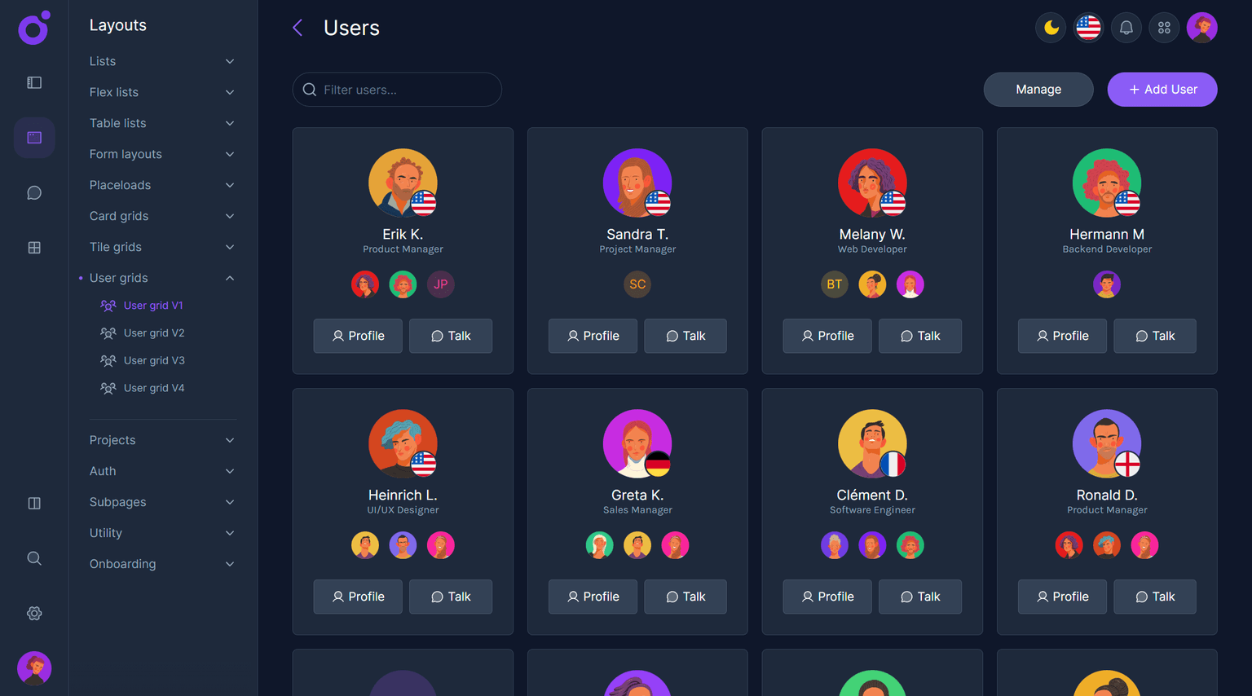Open the notifications bell
Viewport: 1252px width, 696px height.
click(1126, 28)
